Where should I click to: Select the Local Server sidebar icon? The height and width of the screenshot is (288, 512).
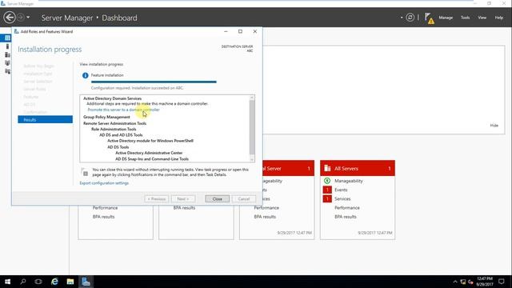7,46
